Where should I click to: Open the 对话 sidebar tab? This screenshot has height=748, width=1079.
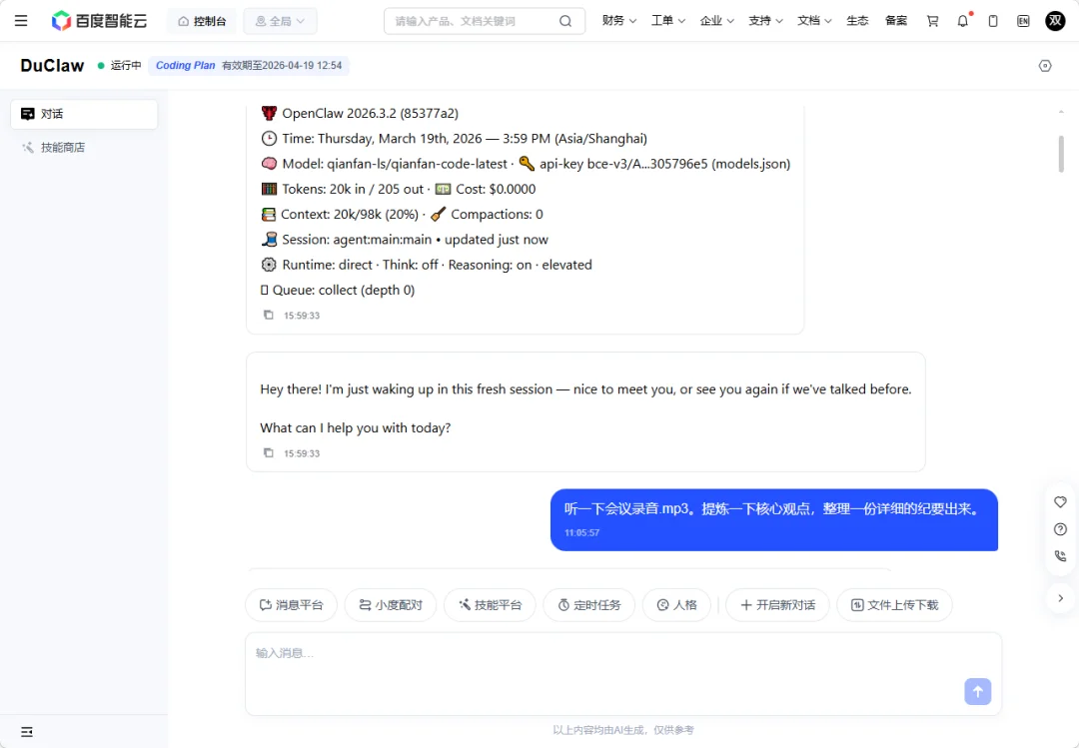tap(84, 114)
